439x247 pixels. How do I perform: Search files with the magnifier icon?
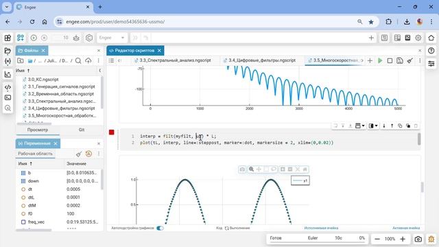(x=78, y=60)
